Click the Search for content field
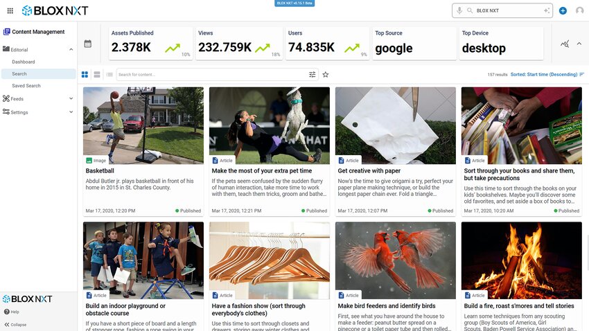This screenshot has height=331, width=589. pyautogui.click(x=212, y=75)
